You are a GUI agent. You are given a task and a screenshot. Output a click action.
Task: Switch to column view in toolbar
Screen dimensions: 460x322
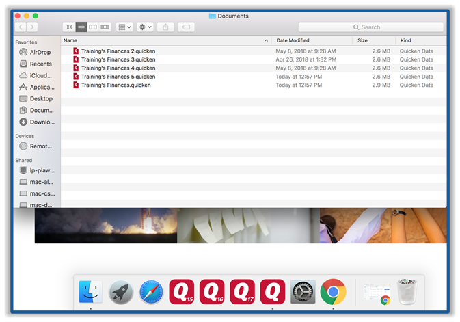pos(93,27)
